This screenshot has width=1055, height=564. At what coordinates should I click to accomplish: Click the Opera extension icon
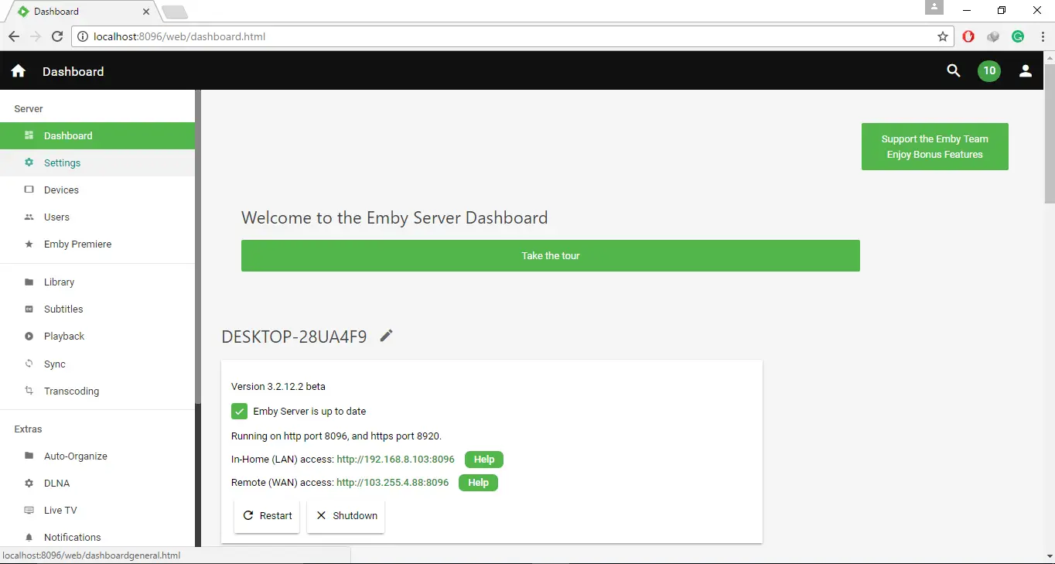[x=968, y=36]
